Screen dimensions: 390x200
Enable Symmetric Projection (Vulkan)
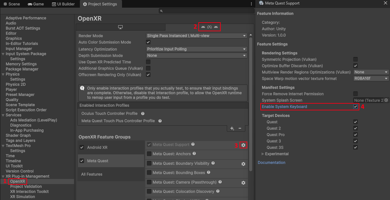(x=356, y=59)
